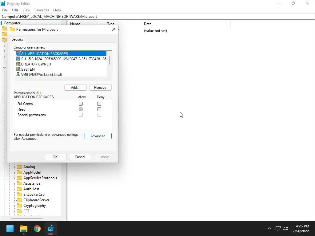The image size is (315, 236).
Task: Click Allow checkbox for Special permissions
Action: click(x=81, y=115)
